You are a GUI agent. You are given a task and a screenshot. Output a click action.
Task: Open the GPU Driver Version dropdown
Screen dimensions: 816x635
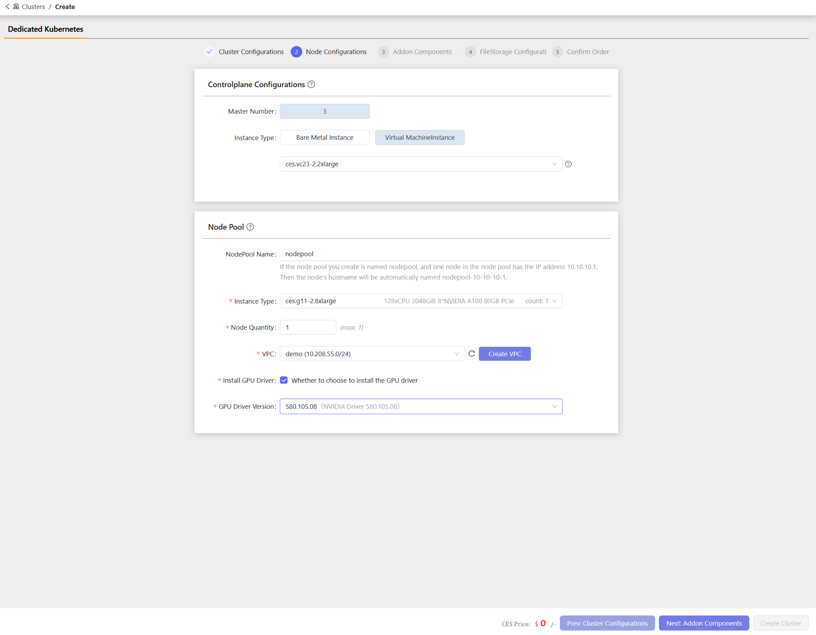click(x=421, y=407)
